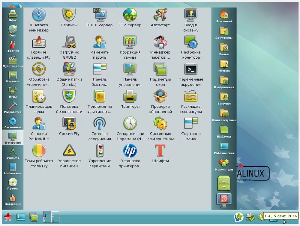The height and width of the screenshot is (226, 300).
Task: Select the Мобильные category
Action: pyautogui.click(x=13, y=169)
